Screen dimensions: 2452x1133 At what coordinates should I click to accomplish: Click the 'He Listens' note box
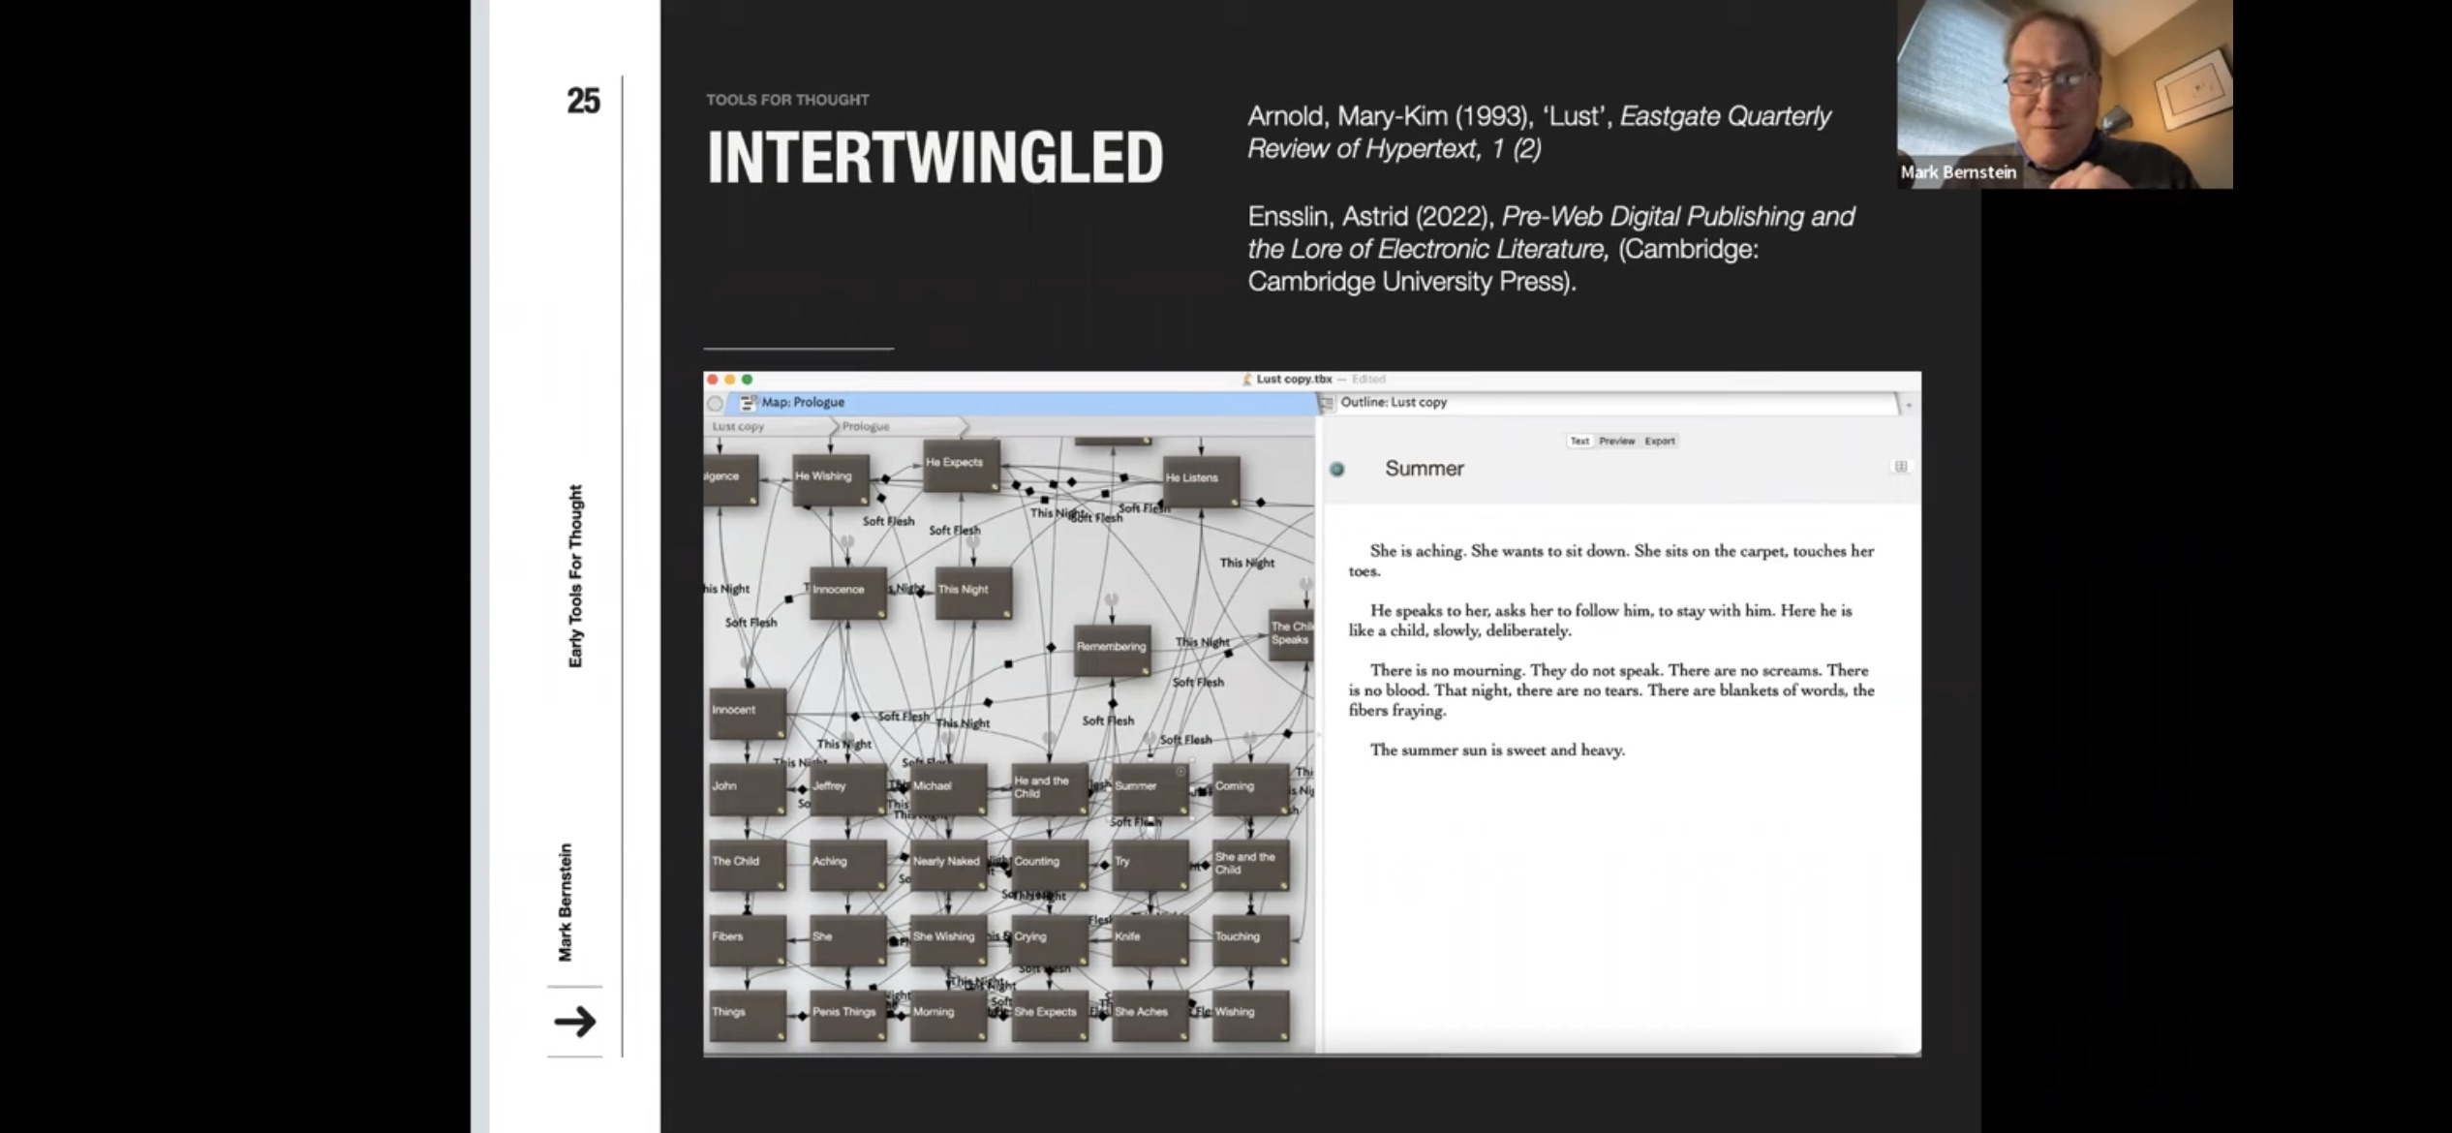pos(1201,481)
